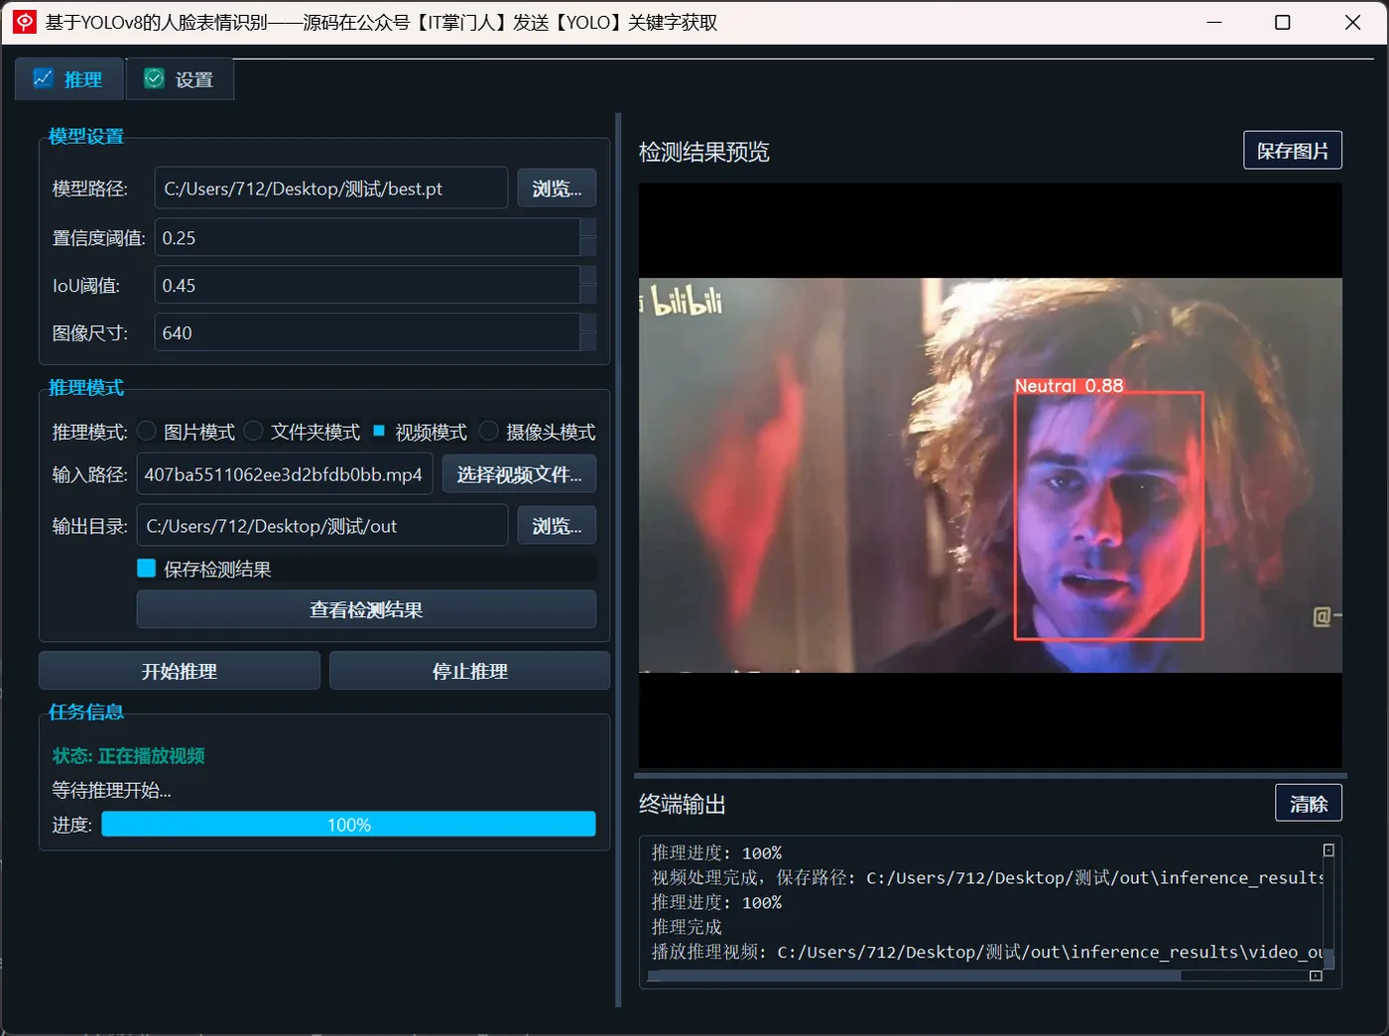Click the Neutral 0.88 detection label
The image size is (1389, 1036).
1069,385
